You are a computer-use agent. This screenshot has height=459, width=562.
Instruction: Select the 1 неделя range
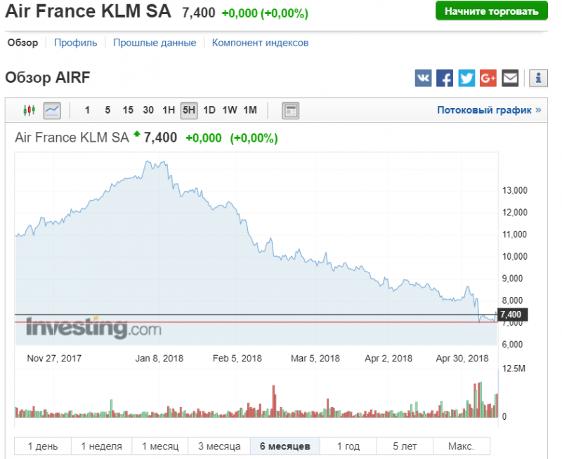[101, 446]
